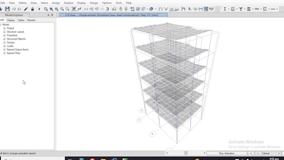Click the Run Analysis play arrow
Image resolution: width=284 pixels, height=160 pixels.
[39, 9]
